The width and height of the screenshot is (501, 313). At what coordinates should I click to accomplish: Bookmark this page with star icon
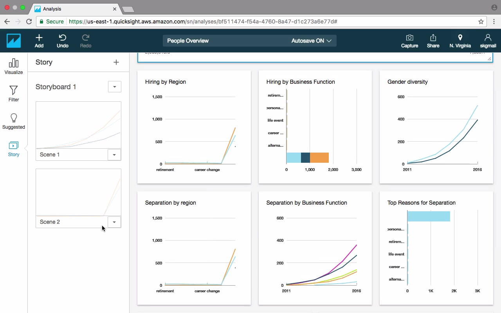coord(481,22)
